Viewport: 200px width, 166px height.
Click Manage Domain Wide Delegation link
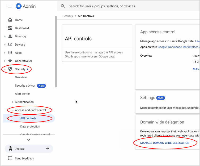[x=165, y=143]
